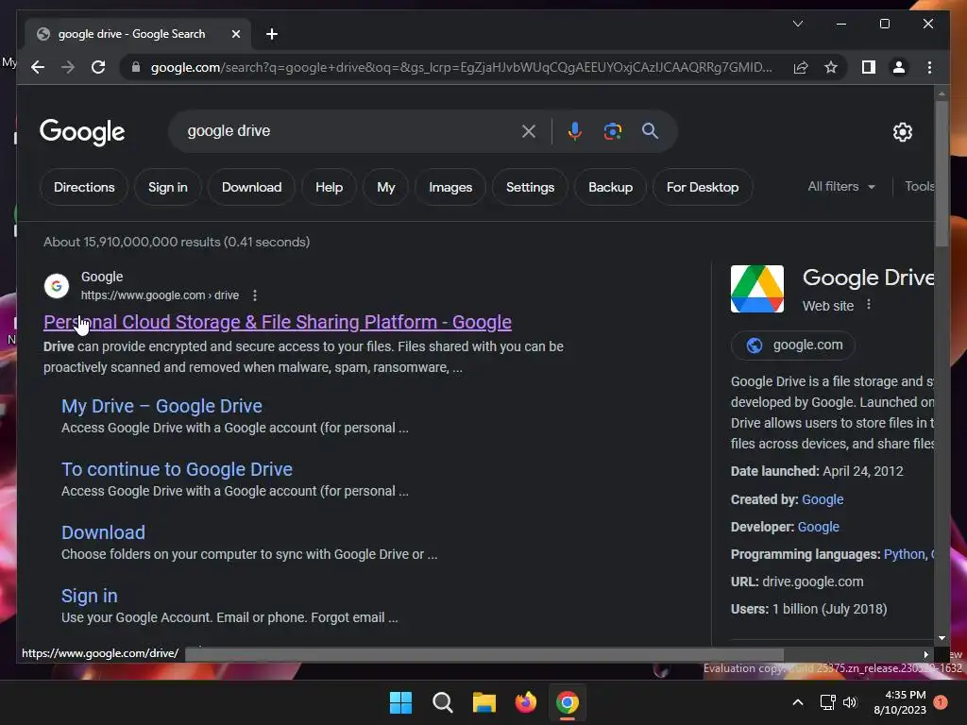Start search by voice microphone
Viewport: 967px width, 725px height.
575,130
